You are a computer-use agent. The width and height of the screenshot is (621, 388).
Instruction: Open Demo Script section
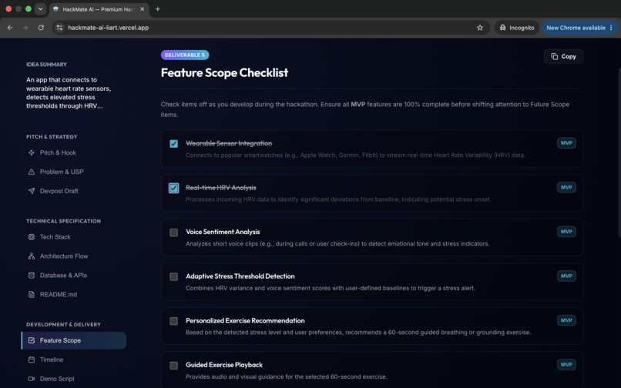pyautogui.click(x=74, y=379)
